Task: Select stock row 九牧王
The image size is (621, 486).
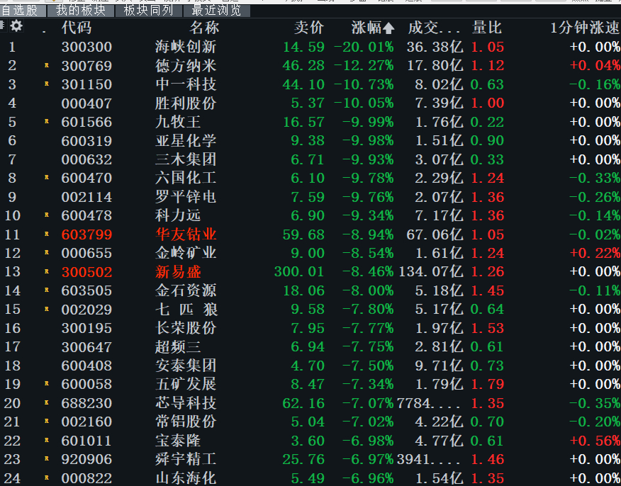Action: click(310, 122)
